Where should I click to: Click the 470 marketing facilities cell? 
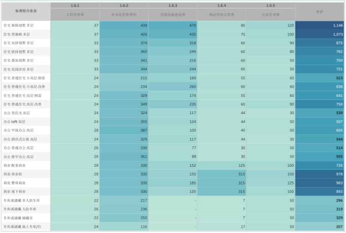click(173, 25)
